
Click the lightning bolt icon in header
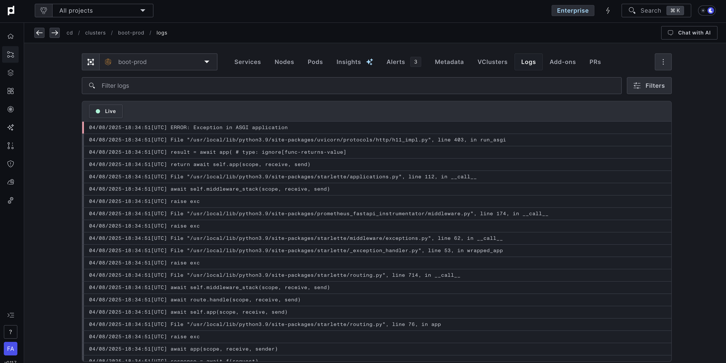pyautogui.click(x=608, y=11)
